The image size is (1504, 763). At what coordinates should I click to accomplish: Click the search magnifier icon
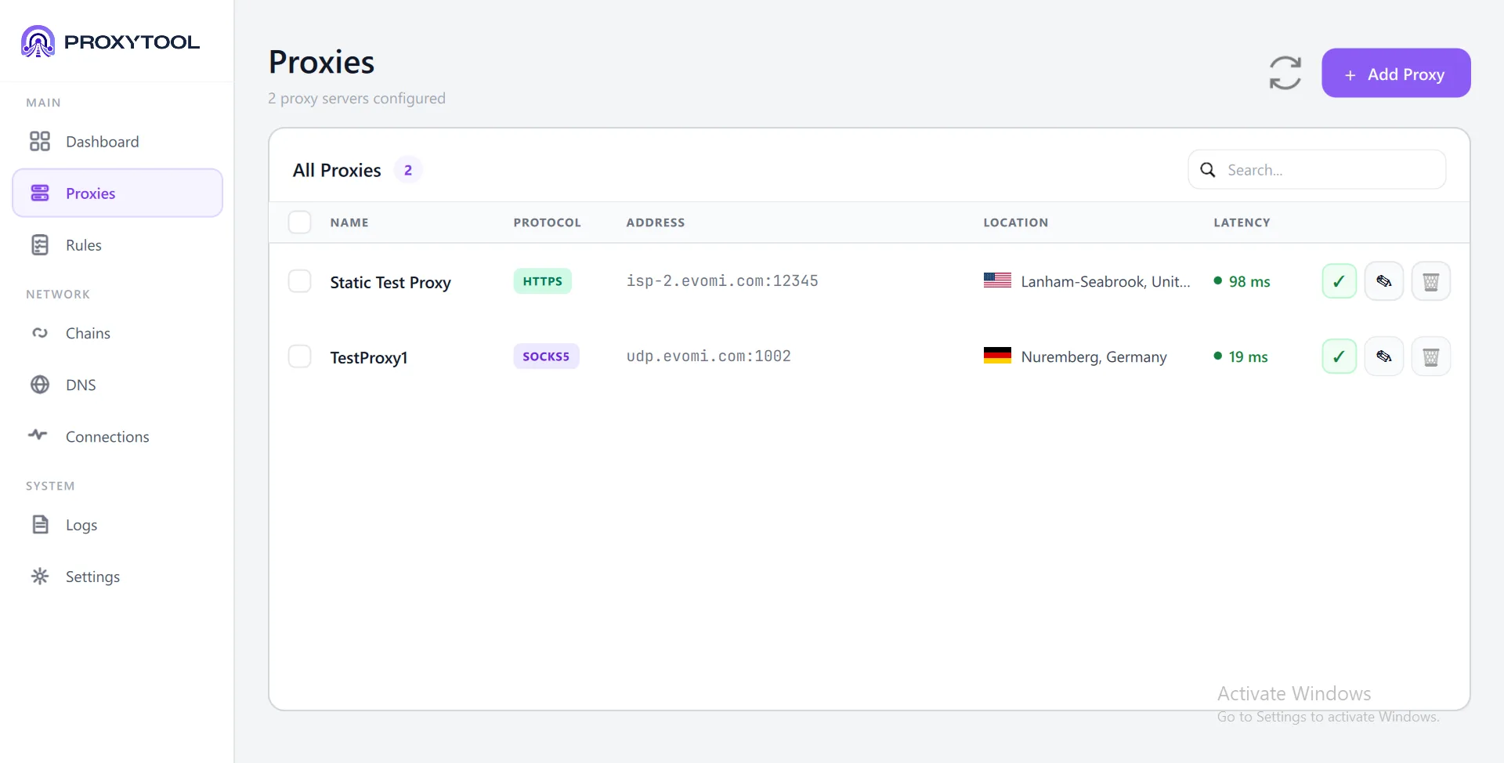pos(1208,170)
